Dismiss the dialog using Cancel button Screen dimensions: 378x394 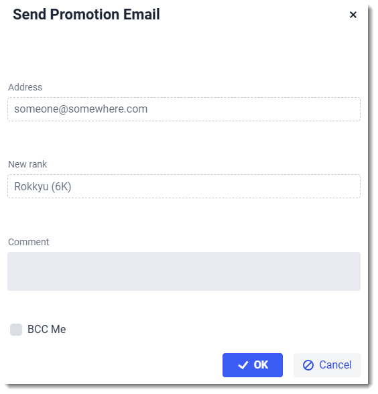click(x=327, y=365)
